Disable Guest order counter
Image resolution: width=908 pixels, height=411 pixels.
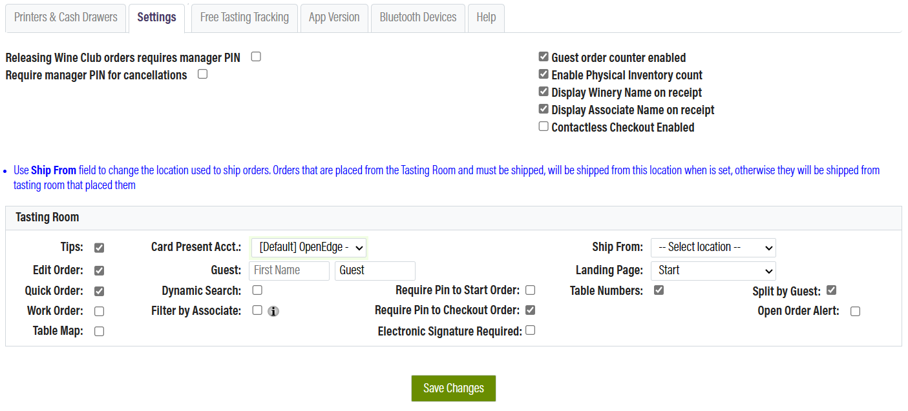coord(543,56)
